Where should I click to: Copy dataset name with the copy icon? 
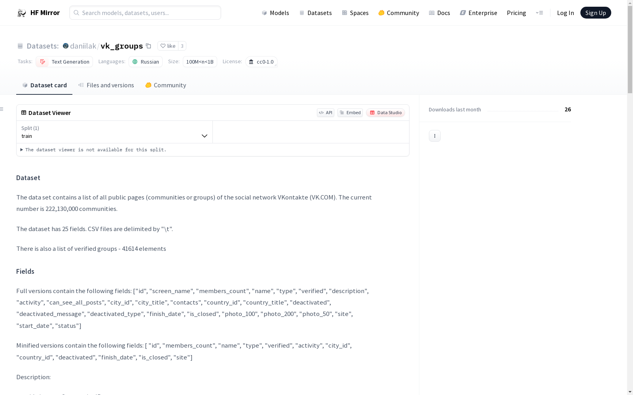coord(148,46)
